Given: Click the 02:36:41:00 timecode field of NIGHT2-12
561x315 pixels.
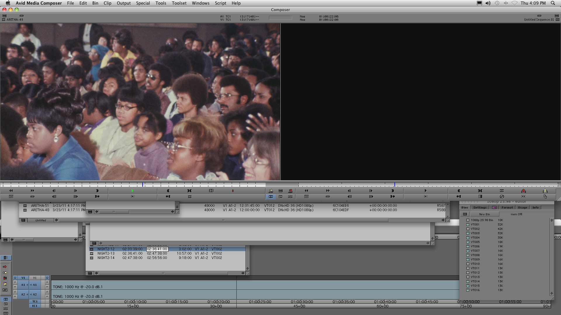Looking at the screenshot, I should pyautogui.click(x=157, y=249).
